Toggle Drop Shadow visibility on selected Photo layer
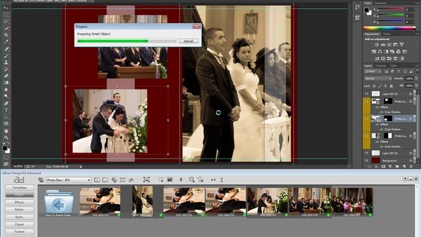The image size is (421, 237). pyautogui.click(x=382, y=129)
